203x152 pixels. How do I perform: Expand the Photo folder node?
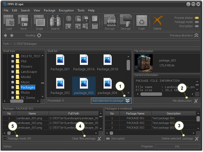[x=13, y=92]
